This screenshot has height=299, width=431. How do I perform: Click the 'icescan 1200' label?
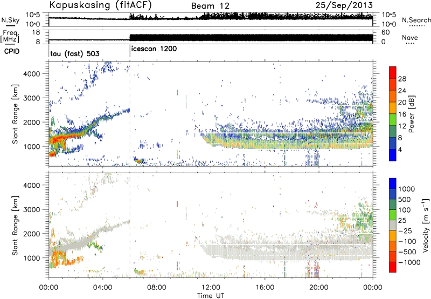[x=154, y=49]
